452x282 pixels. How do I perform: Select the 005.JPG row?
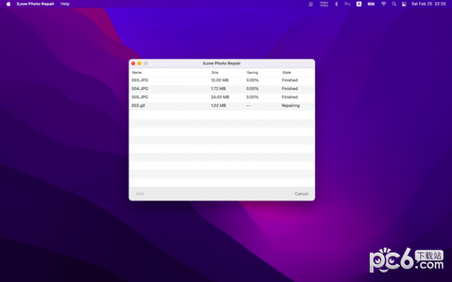(x=221, y=97)
